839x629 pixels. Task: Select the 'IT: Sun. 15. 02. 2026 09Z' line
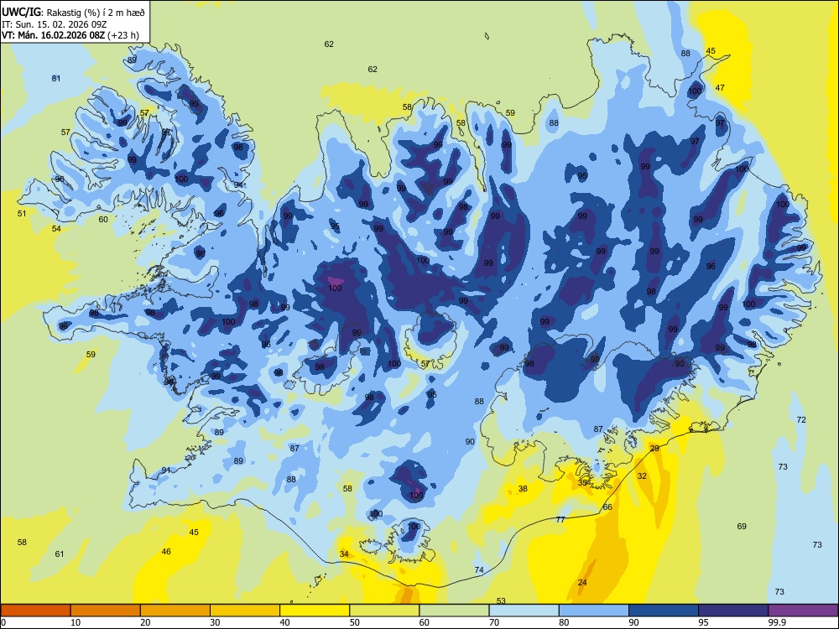(55, 24)
